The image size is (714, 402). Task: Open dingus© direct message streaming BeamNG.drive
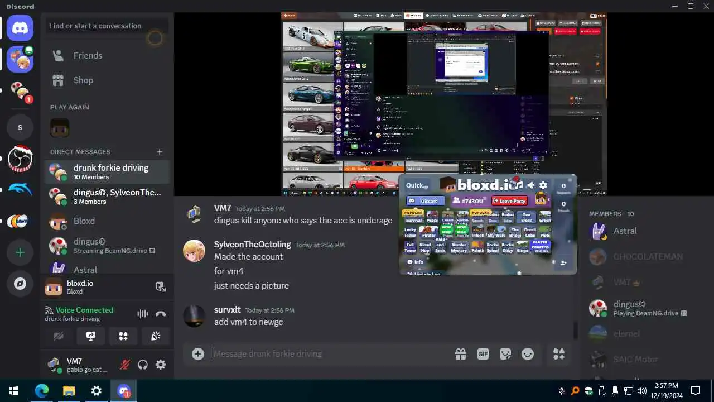pyautogui.click(x=107, y=246)
